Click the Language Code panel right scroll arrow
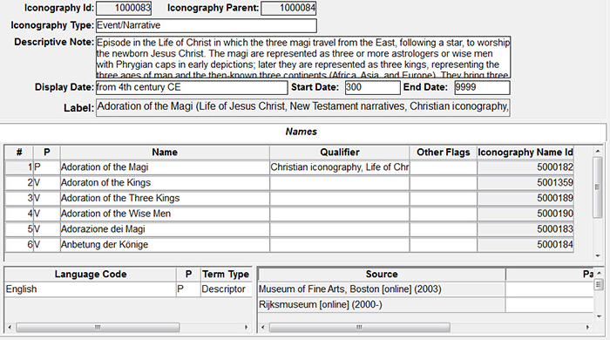This screenshot has height=340, width=610. point(246,327)
